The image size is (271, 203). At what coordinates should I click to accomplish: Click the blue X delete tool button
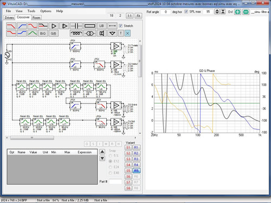[127, 34]
